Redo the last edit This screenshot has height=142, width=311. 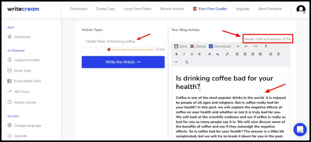pyautogui.click(x=246, y=46)
